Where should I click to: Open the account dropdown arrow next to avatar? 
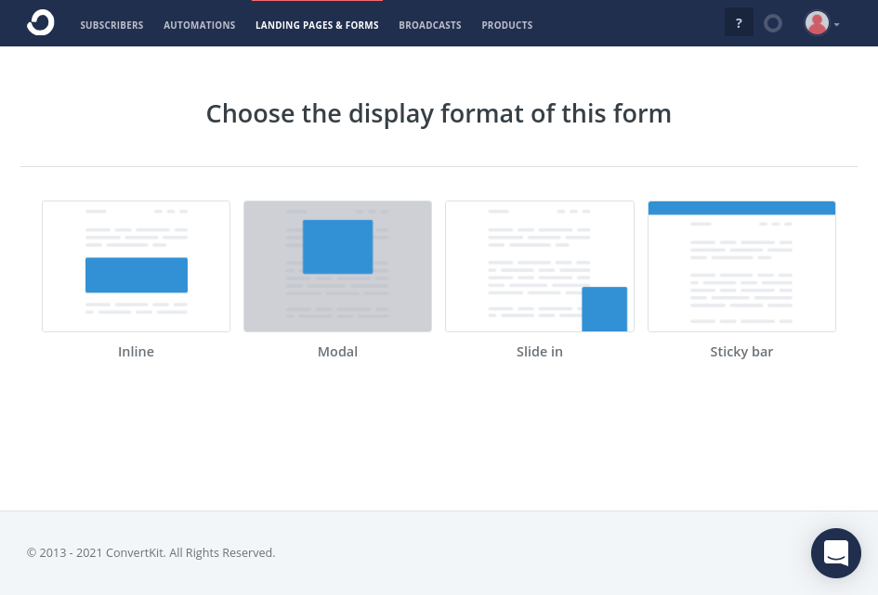tap(836, 25)
